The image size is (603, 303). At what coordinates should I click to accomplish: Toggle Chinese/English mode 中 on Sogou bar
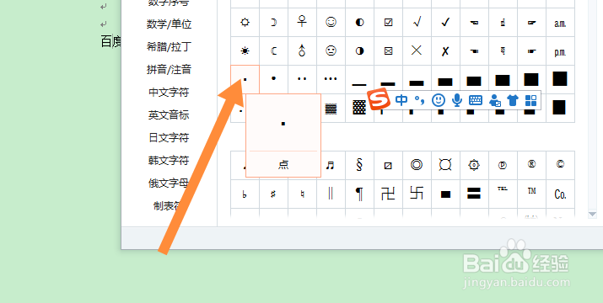pyautogui.click(x=401, y=100)
